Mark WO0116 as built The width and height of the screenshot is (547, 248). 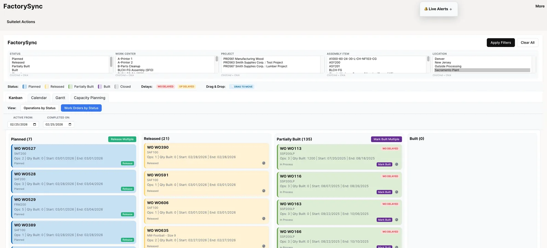pos(384,192)
